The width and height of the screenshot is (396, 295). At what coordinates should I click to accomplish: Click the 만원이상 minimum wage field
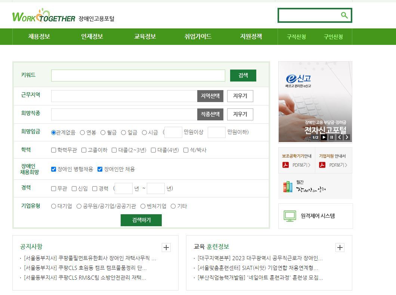click(x=173, y=132)
